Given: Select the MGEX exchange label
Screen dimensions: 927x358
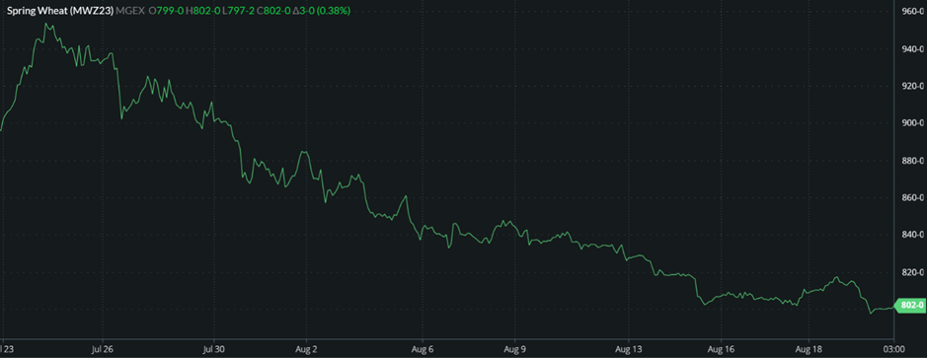Looking at the screenshot, I should [x=131, y=11].
